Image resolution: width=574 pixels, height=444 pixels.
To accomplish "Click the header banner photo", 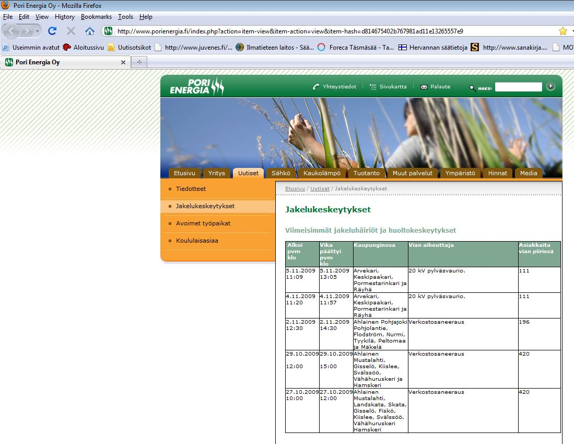I will (x=361, y=133).
